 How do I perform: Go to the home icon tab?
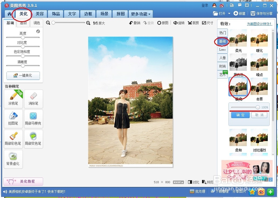click(9, 14)
